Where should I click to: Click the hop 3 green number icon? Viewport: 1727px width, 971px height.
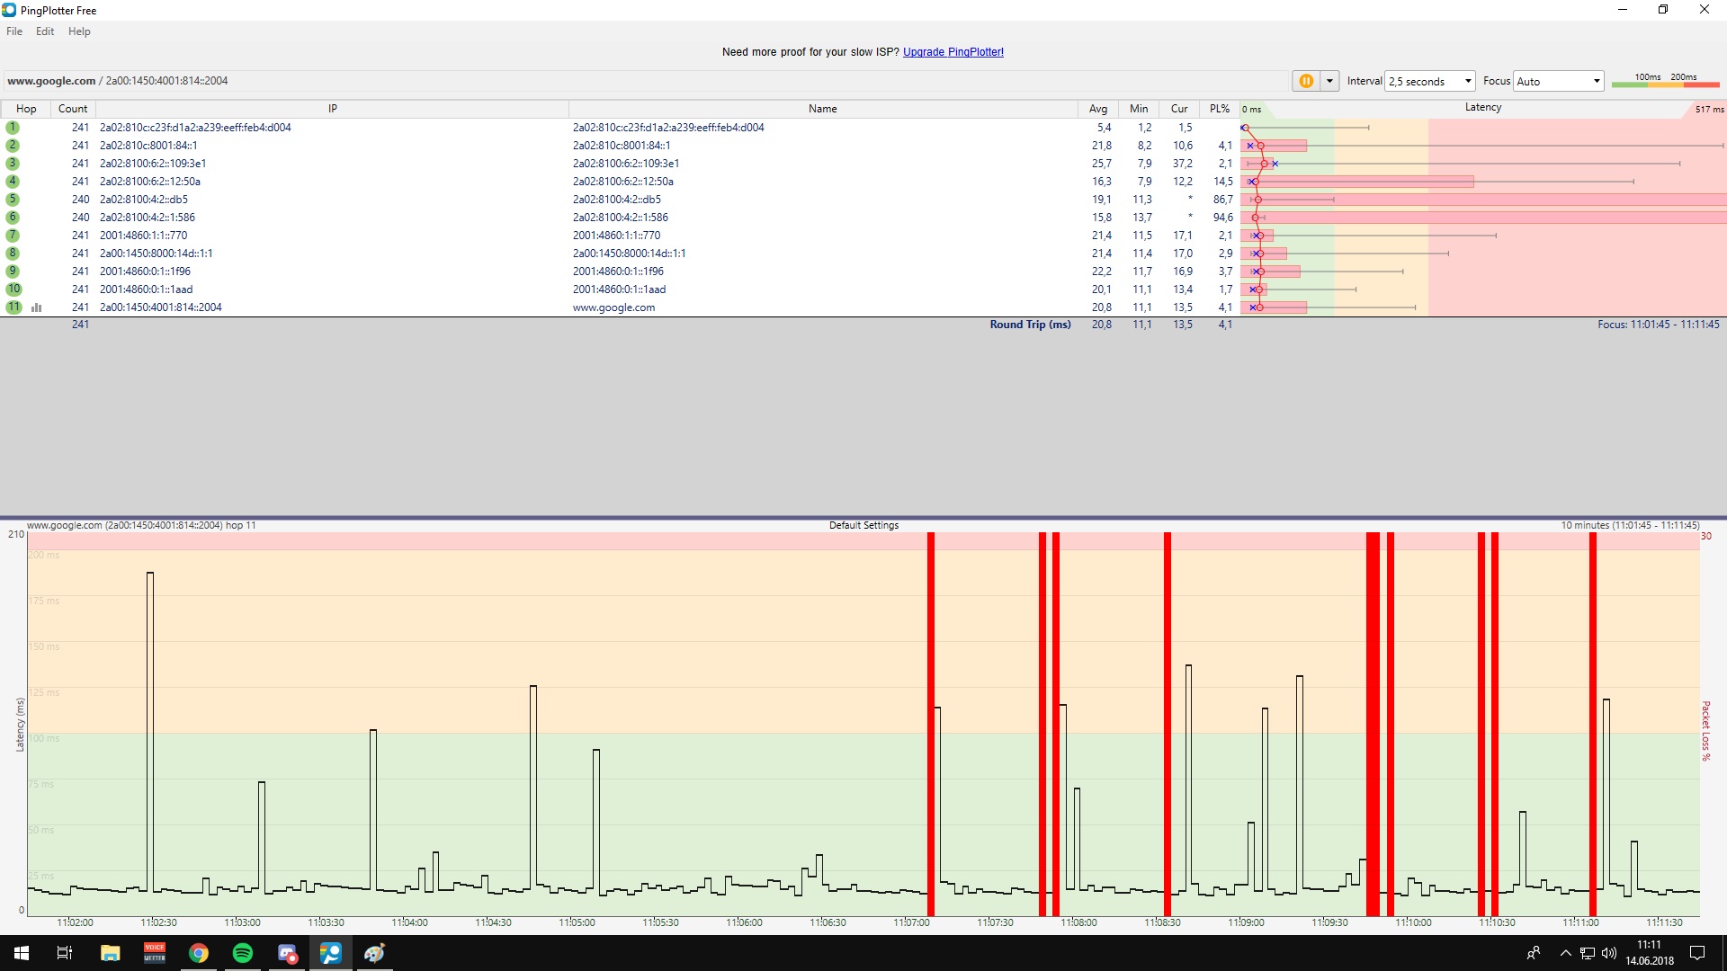pos(13,164)
